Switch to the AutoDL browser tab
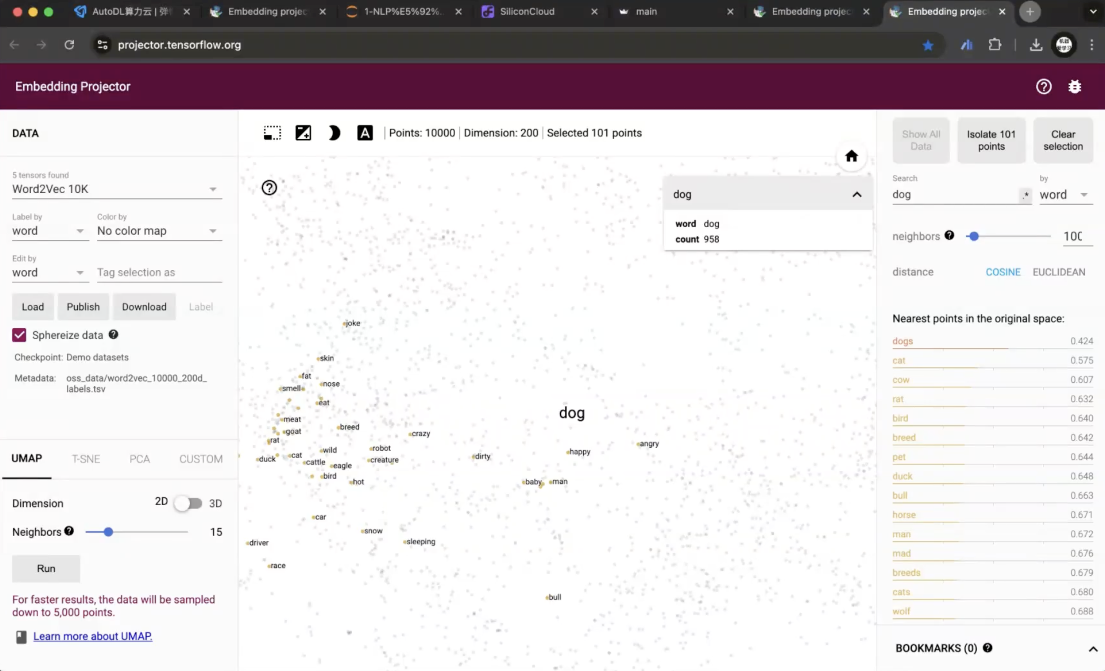1105x671 pixels. [132, 12]
